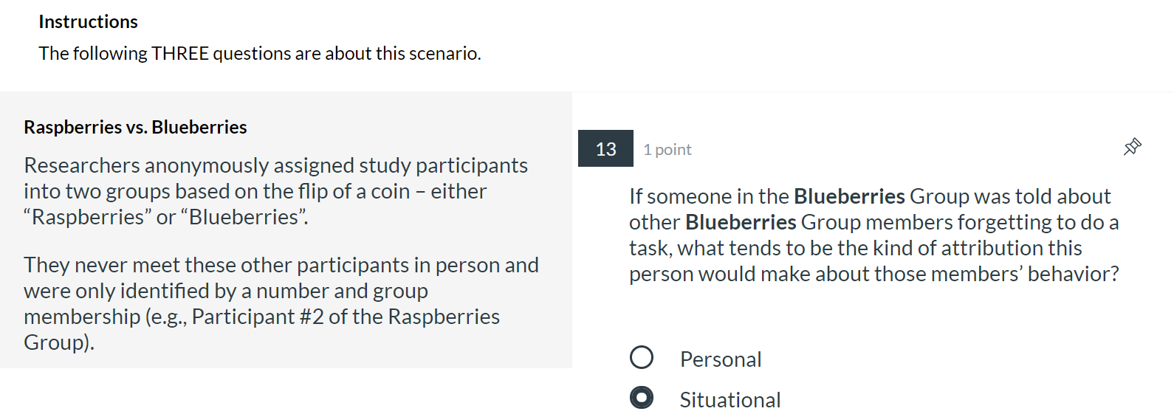The width and height of the screenshot is (1174, 414).
Task: Click the "following THREE questions" instruction sentence
Action: pyautogui.click(x=260, y=54)
